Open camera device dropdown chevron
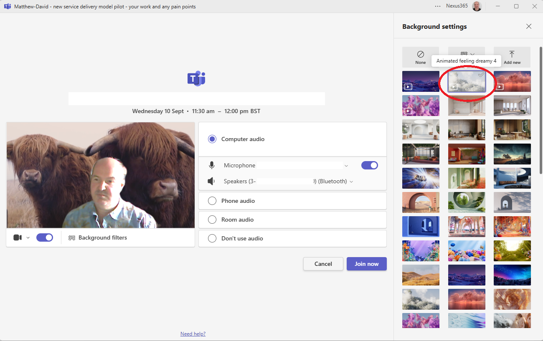 pyautogui.click(x=28, y=237)
